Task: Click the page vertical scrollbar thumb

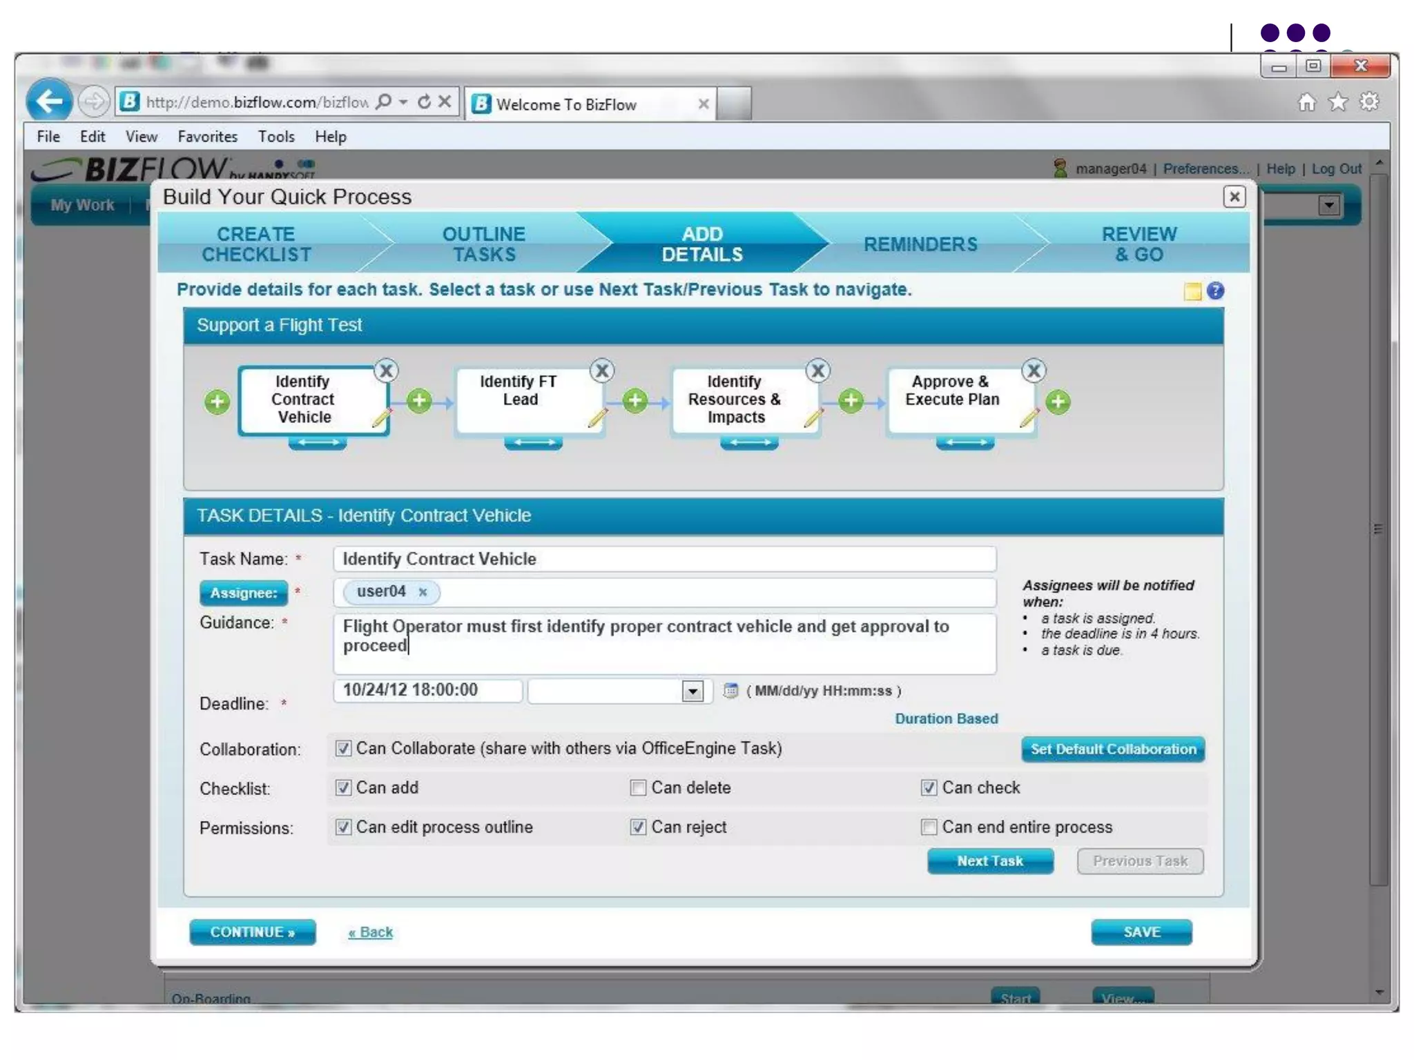Action: (x=1377, y=529)
